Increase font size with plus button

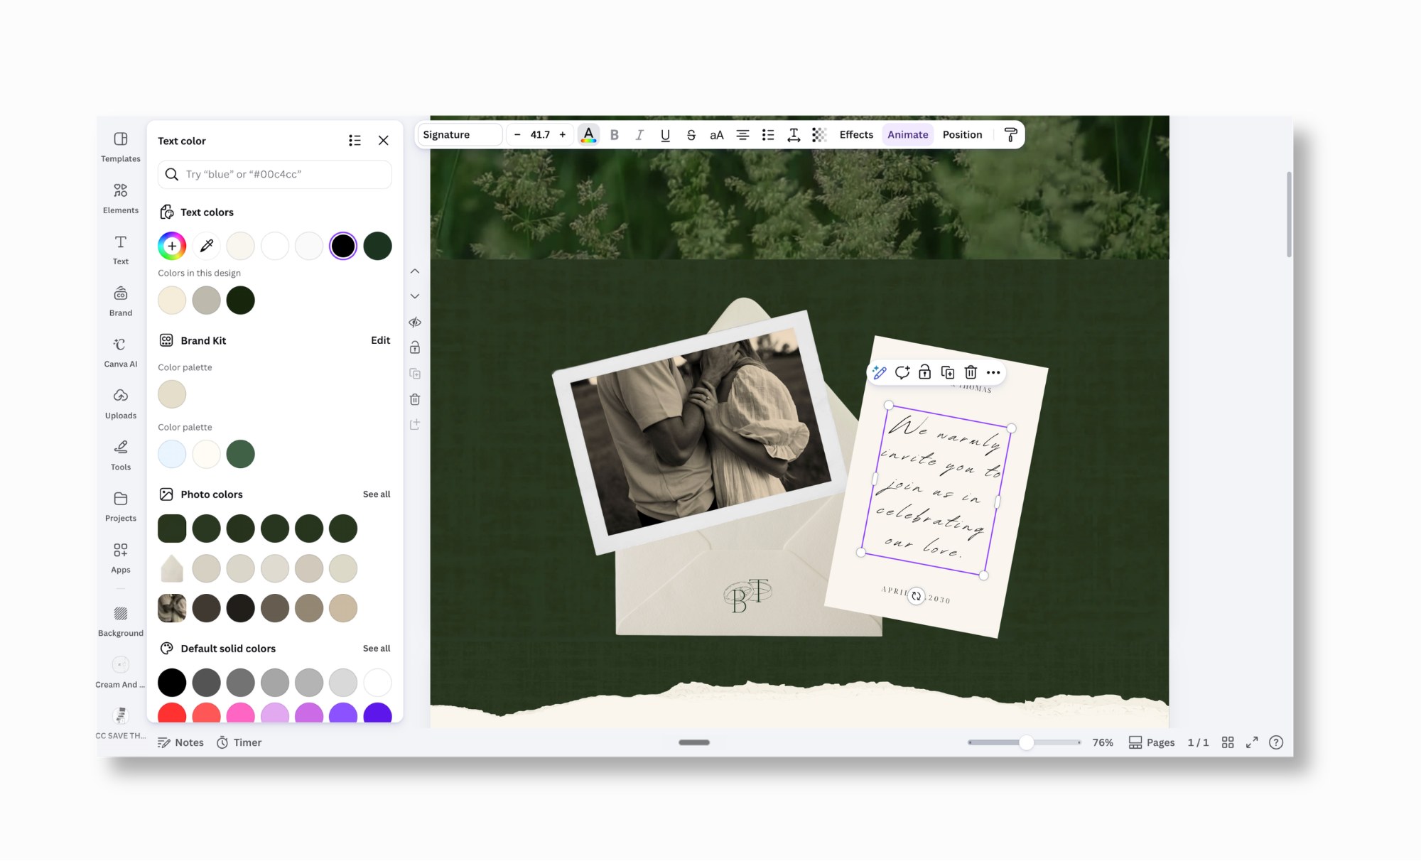pos(563,135)
